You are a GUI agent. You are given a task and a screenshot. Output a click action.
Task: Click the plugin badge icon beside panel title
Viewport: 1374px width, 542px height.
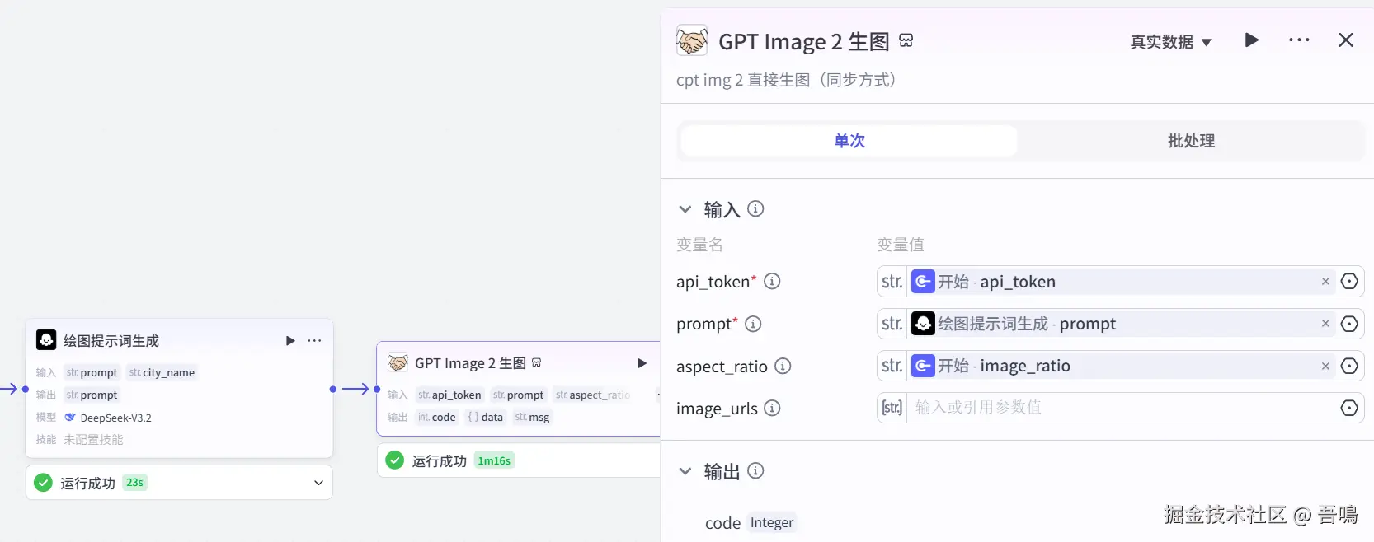click(906, 40)
